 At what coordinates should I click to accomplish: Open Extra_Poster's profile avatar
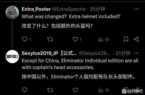pos(12,12)
